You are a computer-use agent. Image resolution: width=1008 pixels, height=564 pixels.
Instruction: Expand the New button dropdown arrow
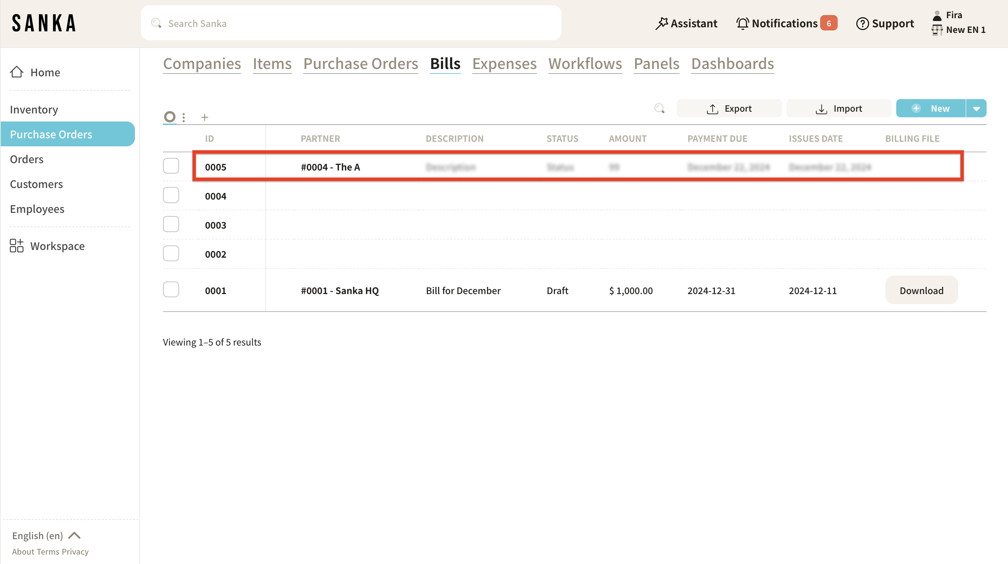(x=976, y=108)
